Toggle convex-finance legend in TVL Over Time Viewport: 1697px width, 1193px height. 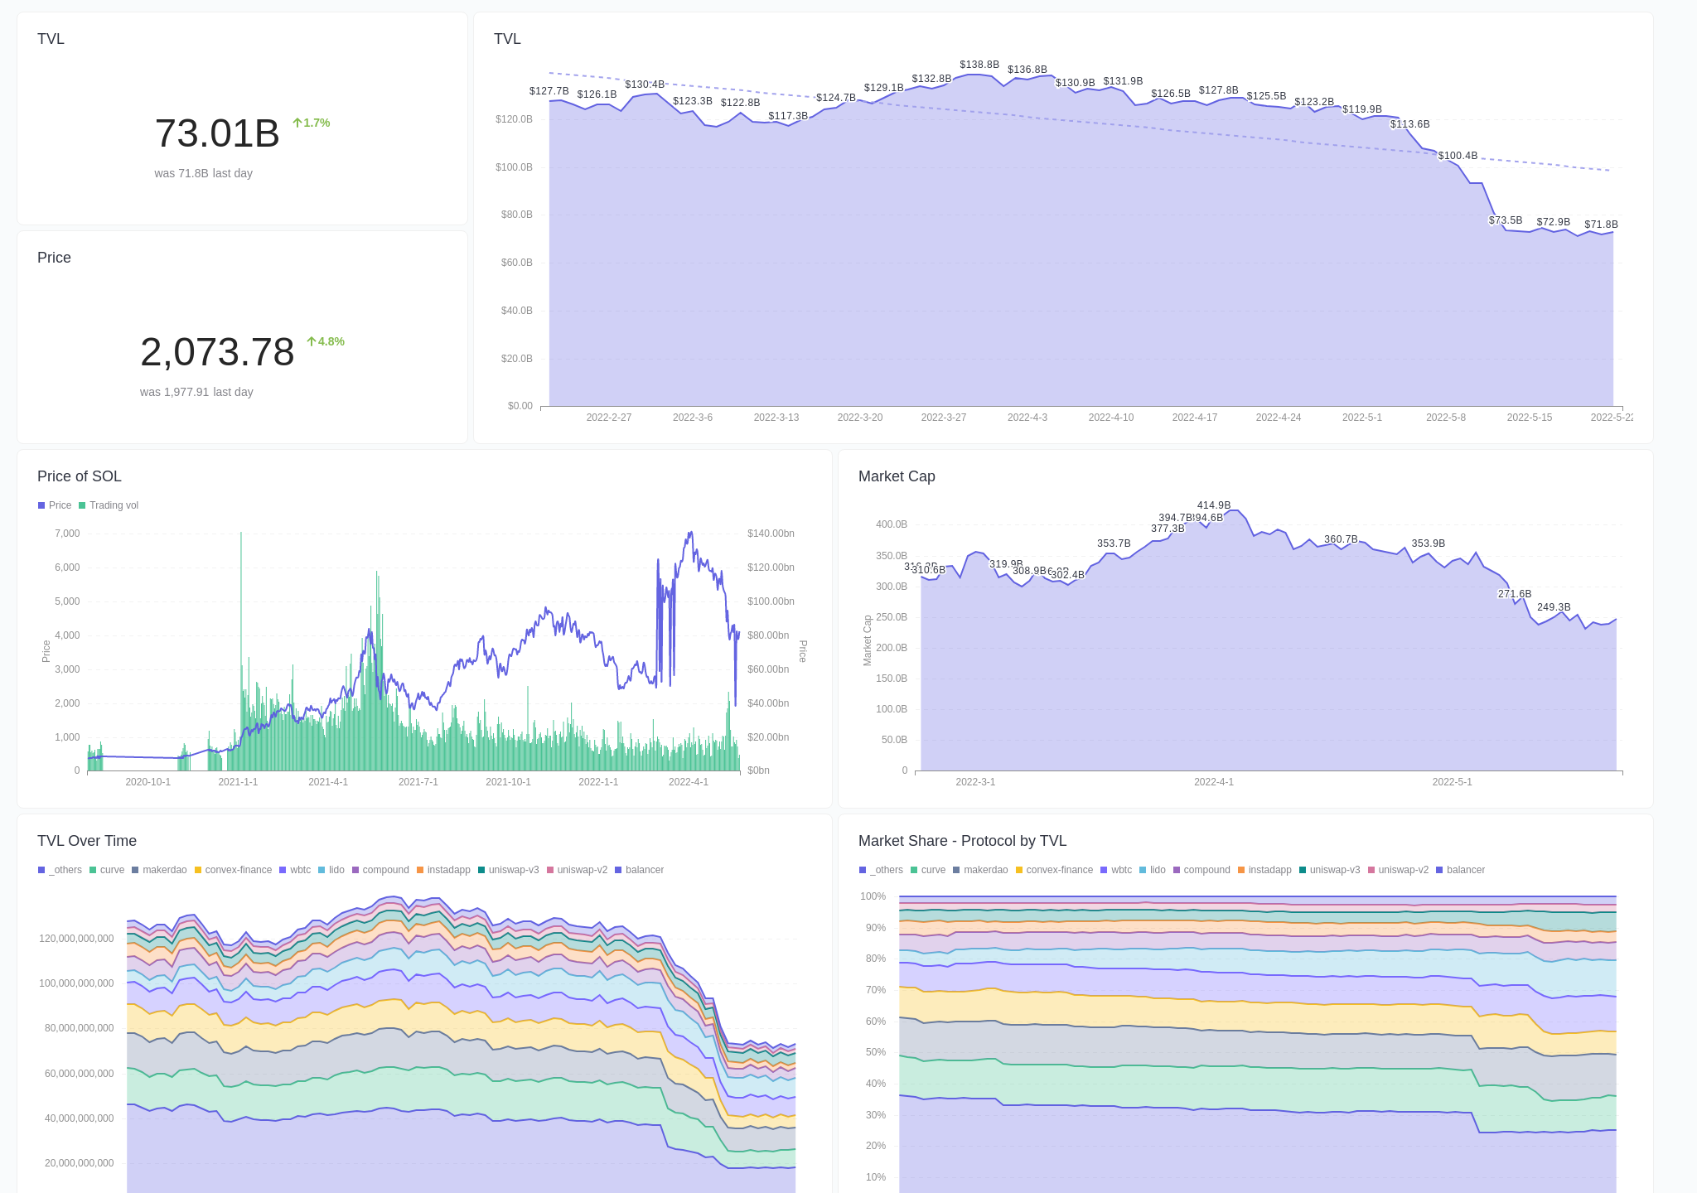pyautogui.click(x=233, y=870)
